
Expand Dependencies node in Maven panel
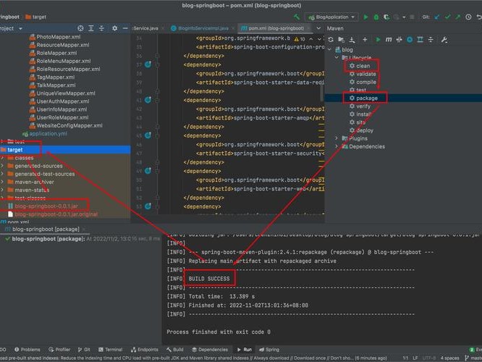337,146
